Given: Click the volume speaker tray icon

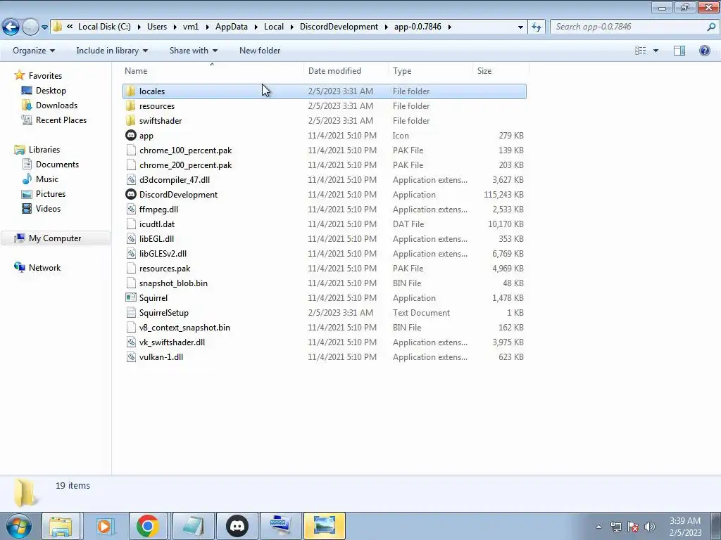Looking at the screenshot, I should 649,526.
